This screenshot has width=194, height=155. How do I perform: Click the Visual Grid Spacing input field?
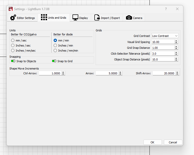[x=163, y=42]
